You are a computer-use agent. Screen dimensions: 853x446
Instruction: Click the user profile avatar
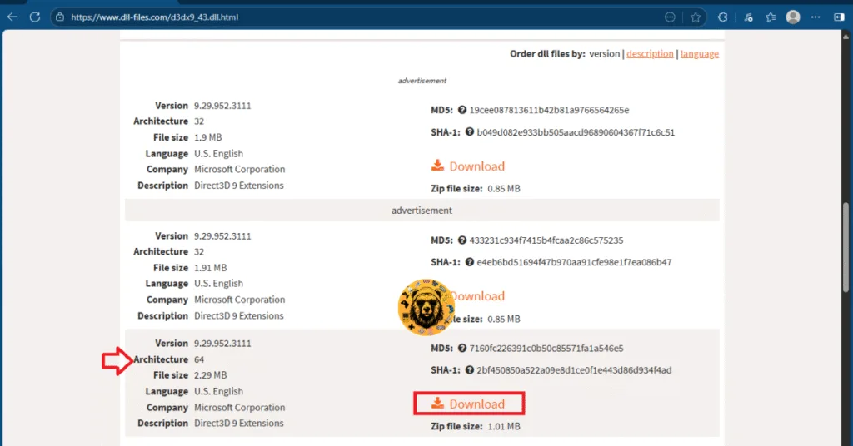click(x=793, y=17)
